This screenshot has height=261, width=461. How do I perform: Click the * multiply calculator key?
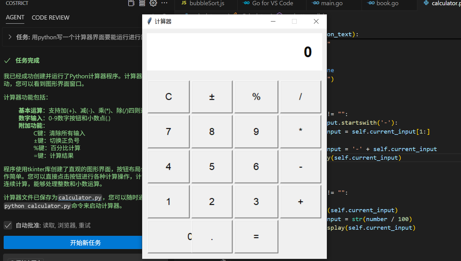click(300, 132)
